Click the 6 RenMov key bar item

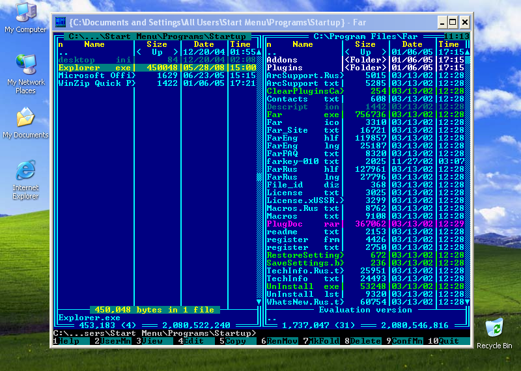coord(279,341)
